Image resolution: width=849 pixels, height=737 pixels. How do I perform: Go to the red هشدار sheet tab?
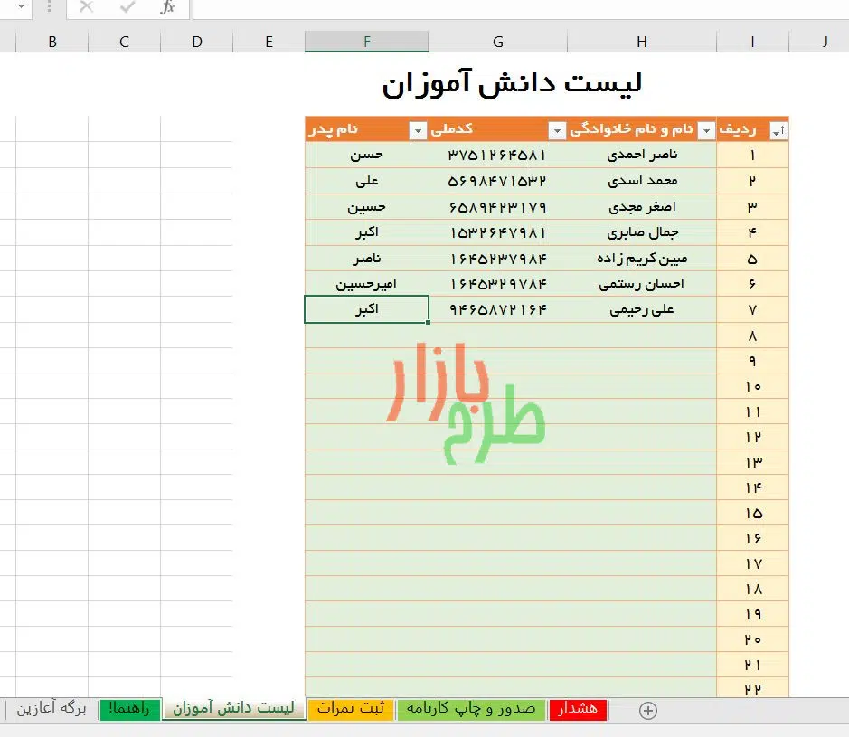click(579, 709)
